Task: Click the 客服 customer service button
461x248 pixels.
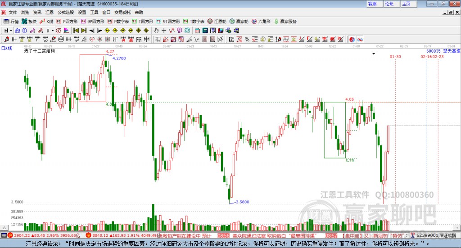Action: click(x=374, y=4)
